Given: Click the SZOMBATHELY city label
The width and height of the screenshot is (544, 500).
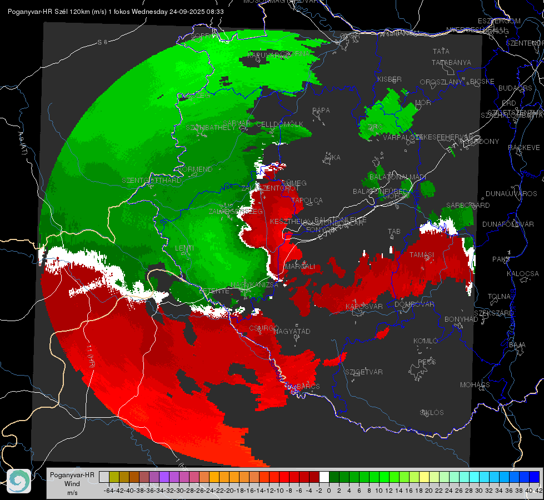Looking at the screenshot, I should tap(210, 128).
